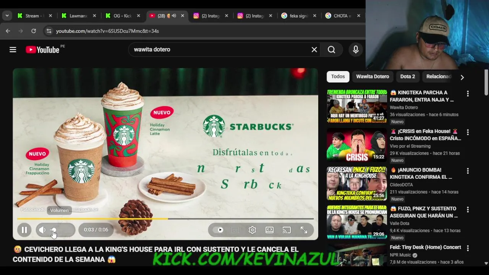The width and height of the screenshot is (489, 275).
Task: Open the CRISIS video thumbnail
Action: point(356,145)
